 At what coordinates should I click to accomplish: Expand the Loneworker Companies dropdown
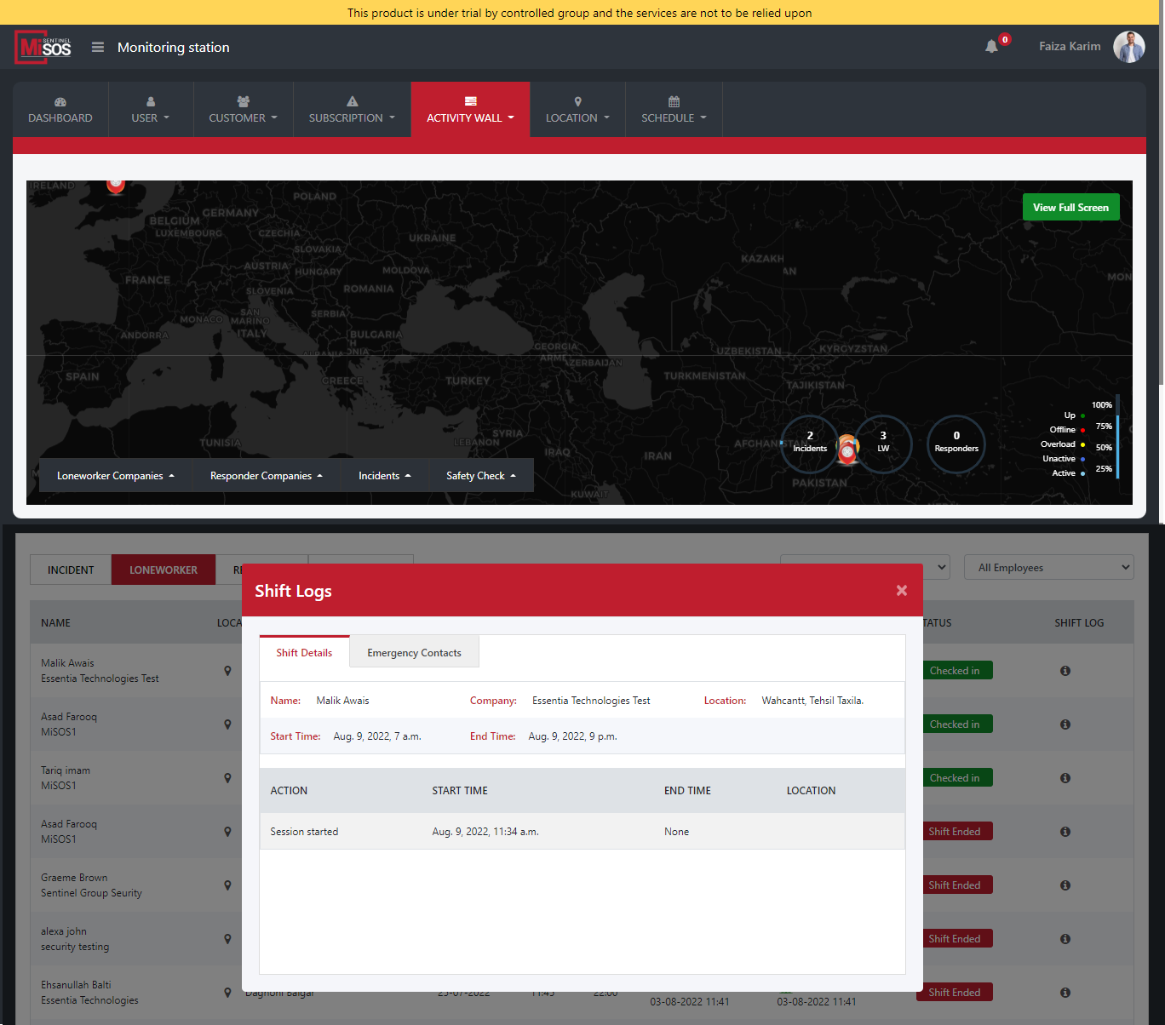[115, 476]
